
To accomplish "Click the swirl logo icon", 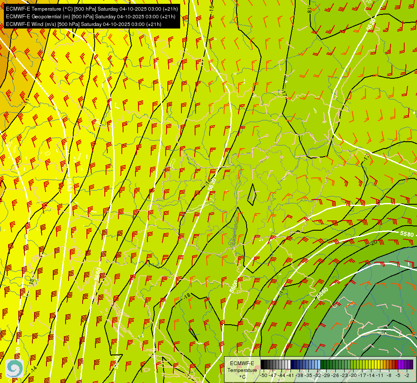I will point(14,368).
